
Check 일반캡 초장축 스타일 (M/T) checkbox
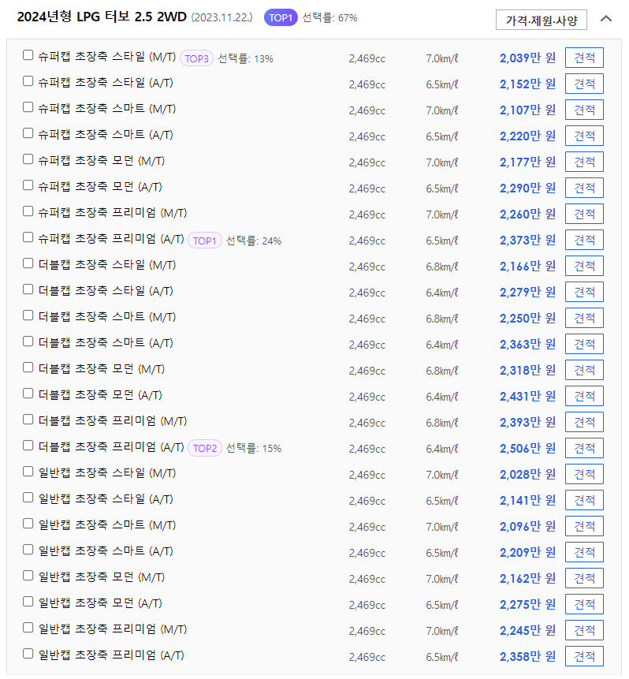click(x=28, y=471)
